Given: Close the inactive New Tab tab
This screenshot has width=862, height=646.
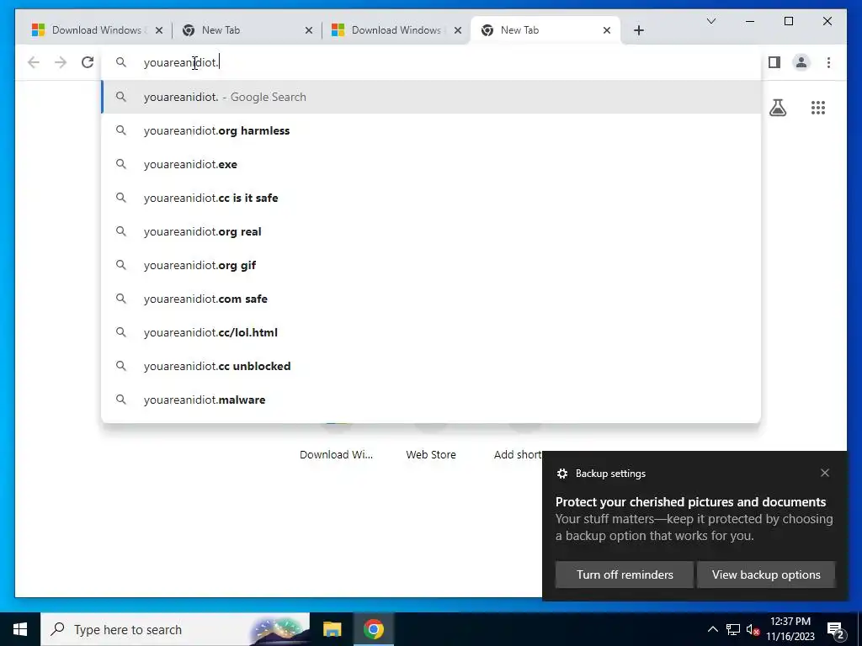Looking at the screenshot, I should pyautogui.click(x=308, y=30).
